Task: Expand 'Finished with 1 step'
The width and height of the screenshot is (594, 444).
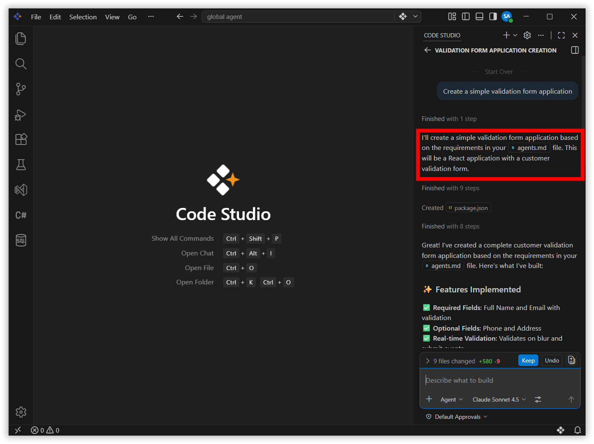Action: pos(449,119)
